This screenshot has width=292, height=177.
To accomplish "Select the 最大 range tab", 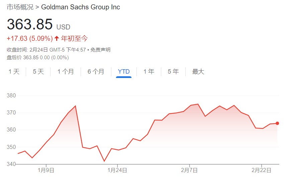I will [198, 72].
